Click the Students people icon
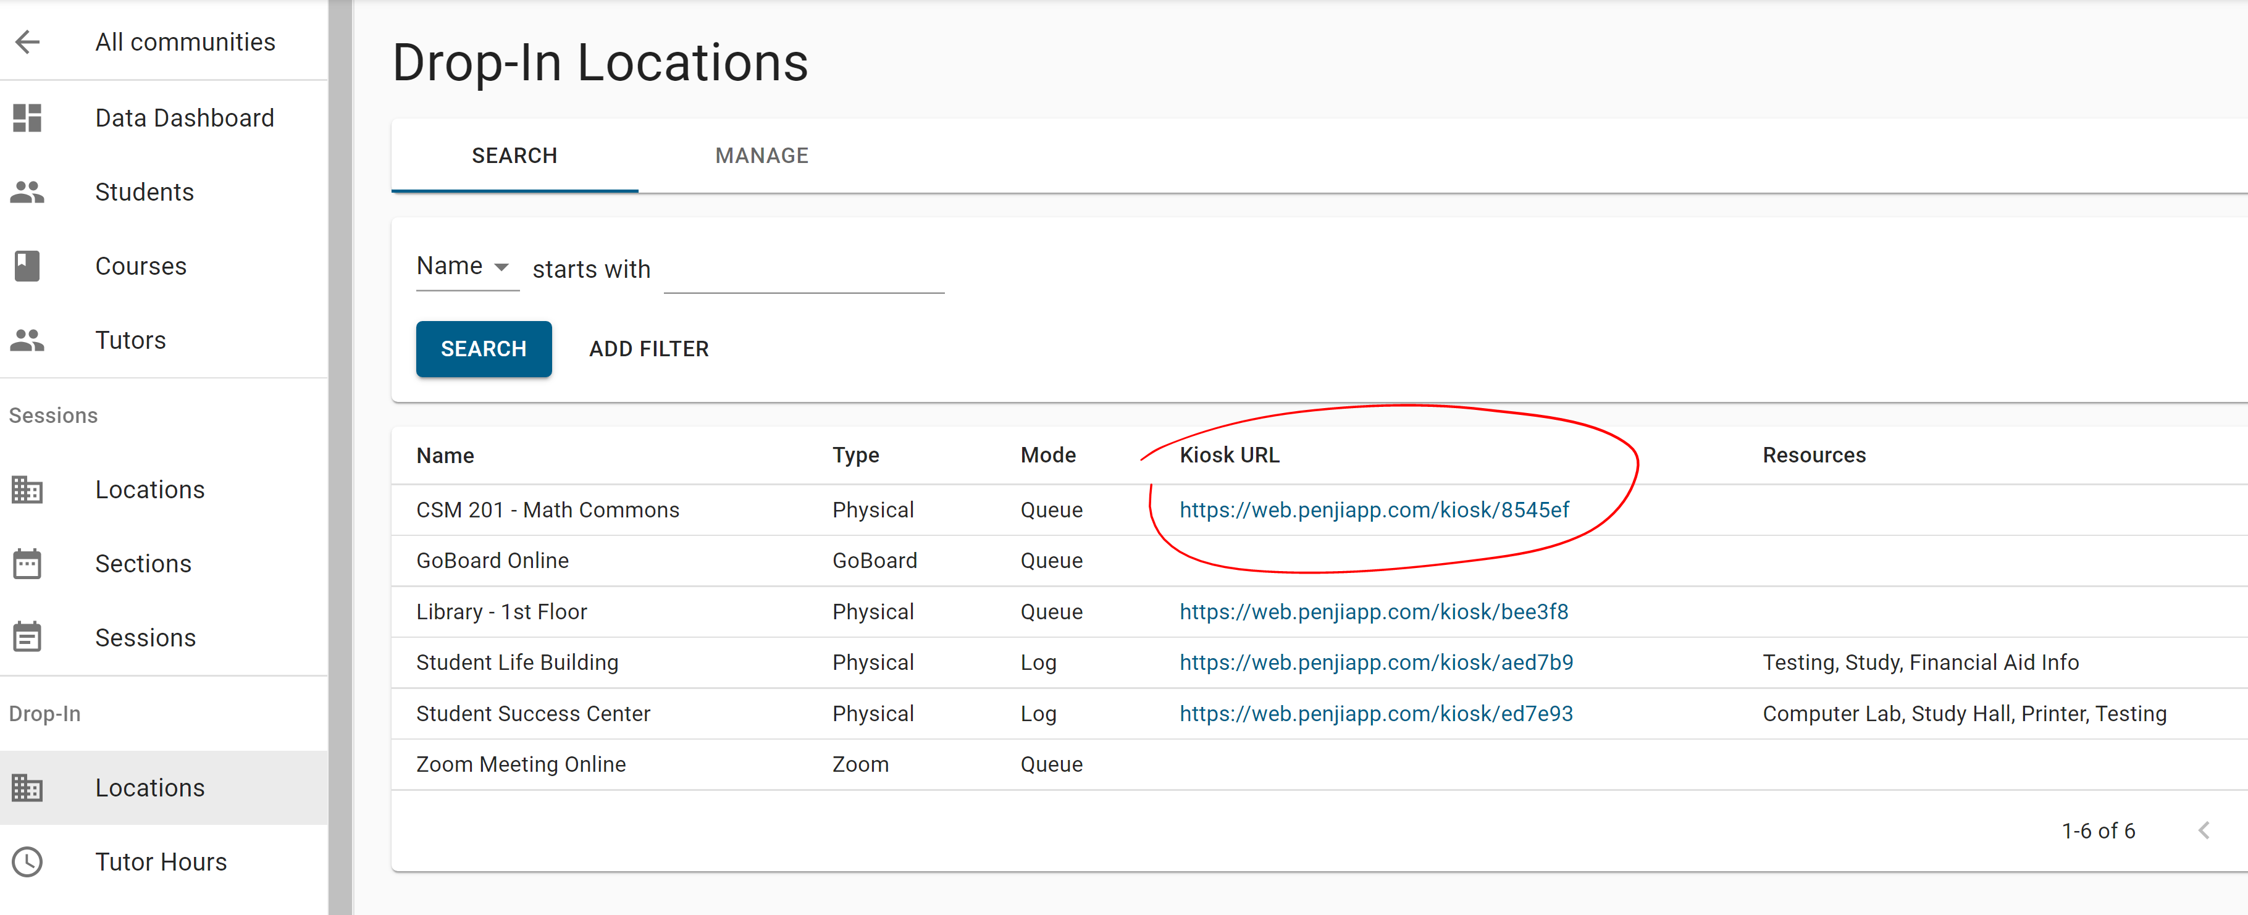 coord(27,192)
